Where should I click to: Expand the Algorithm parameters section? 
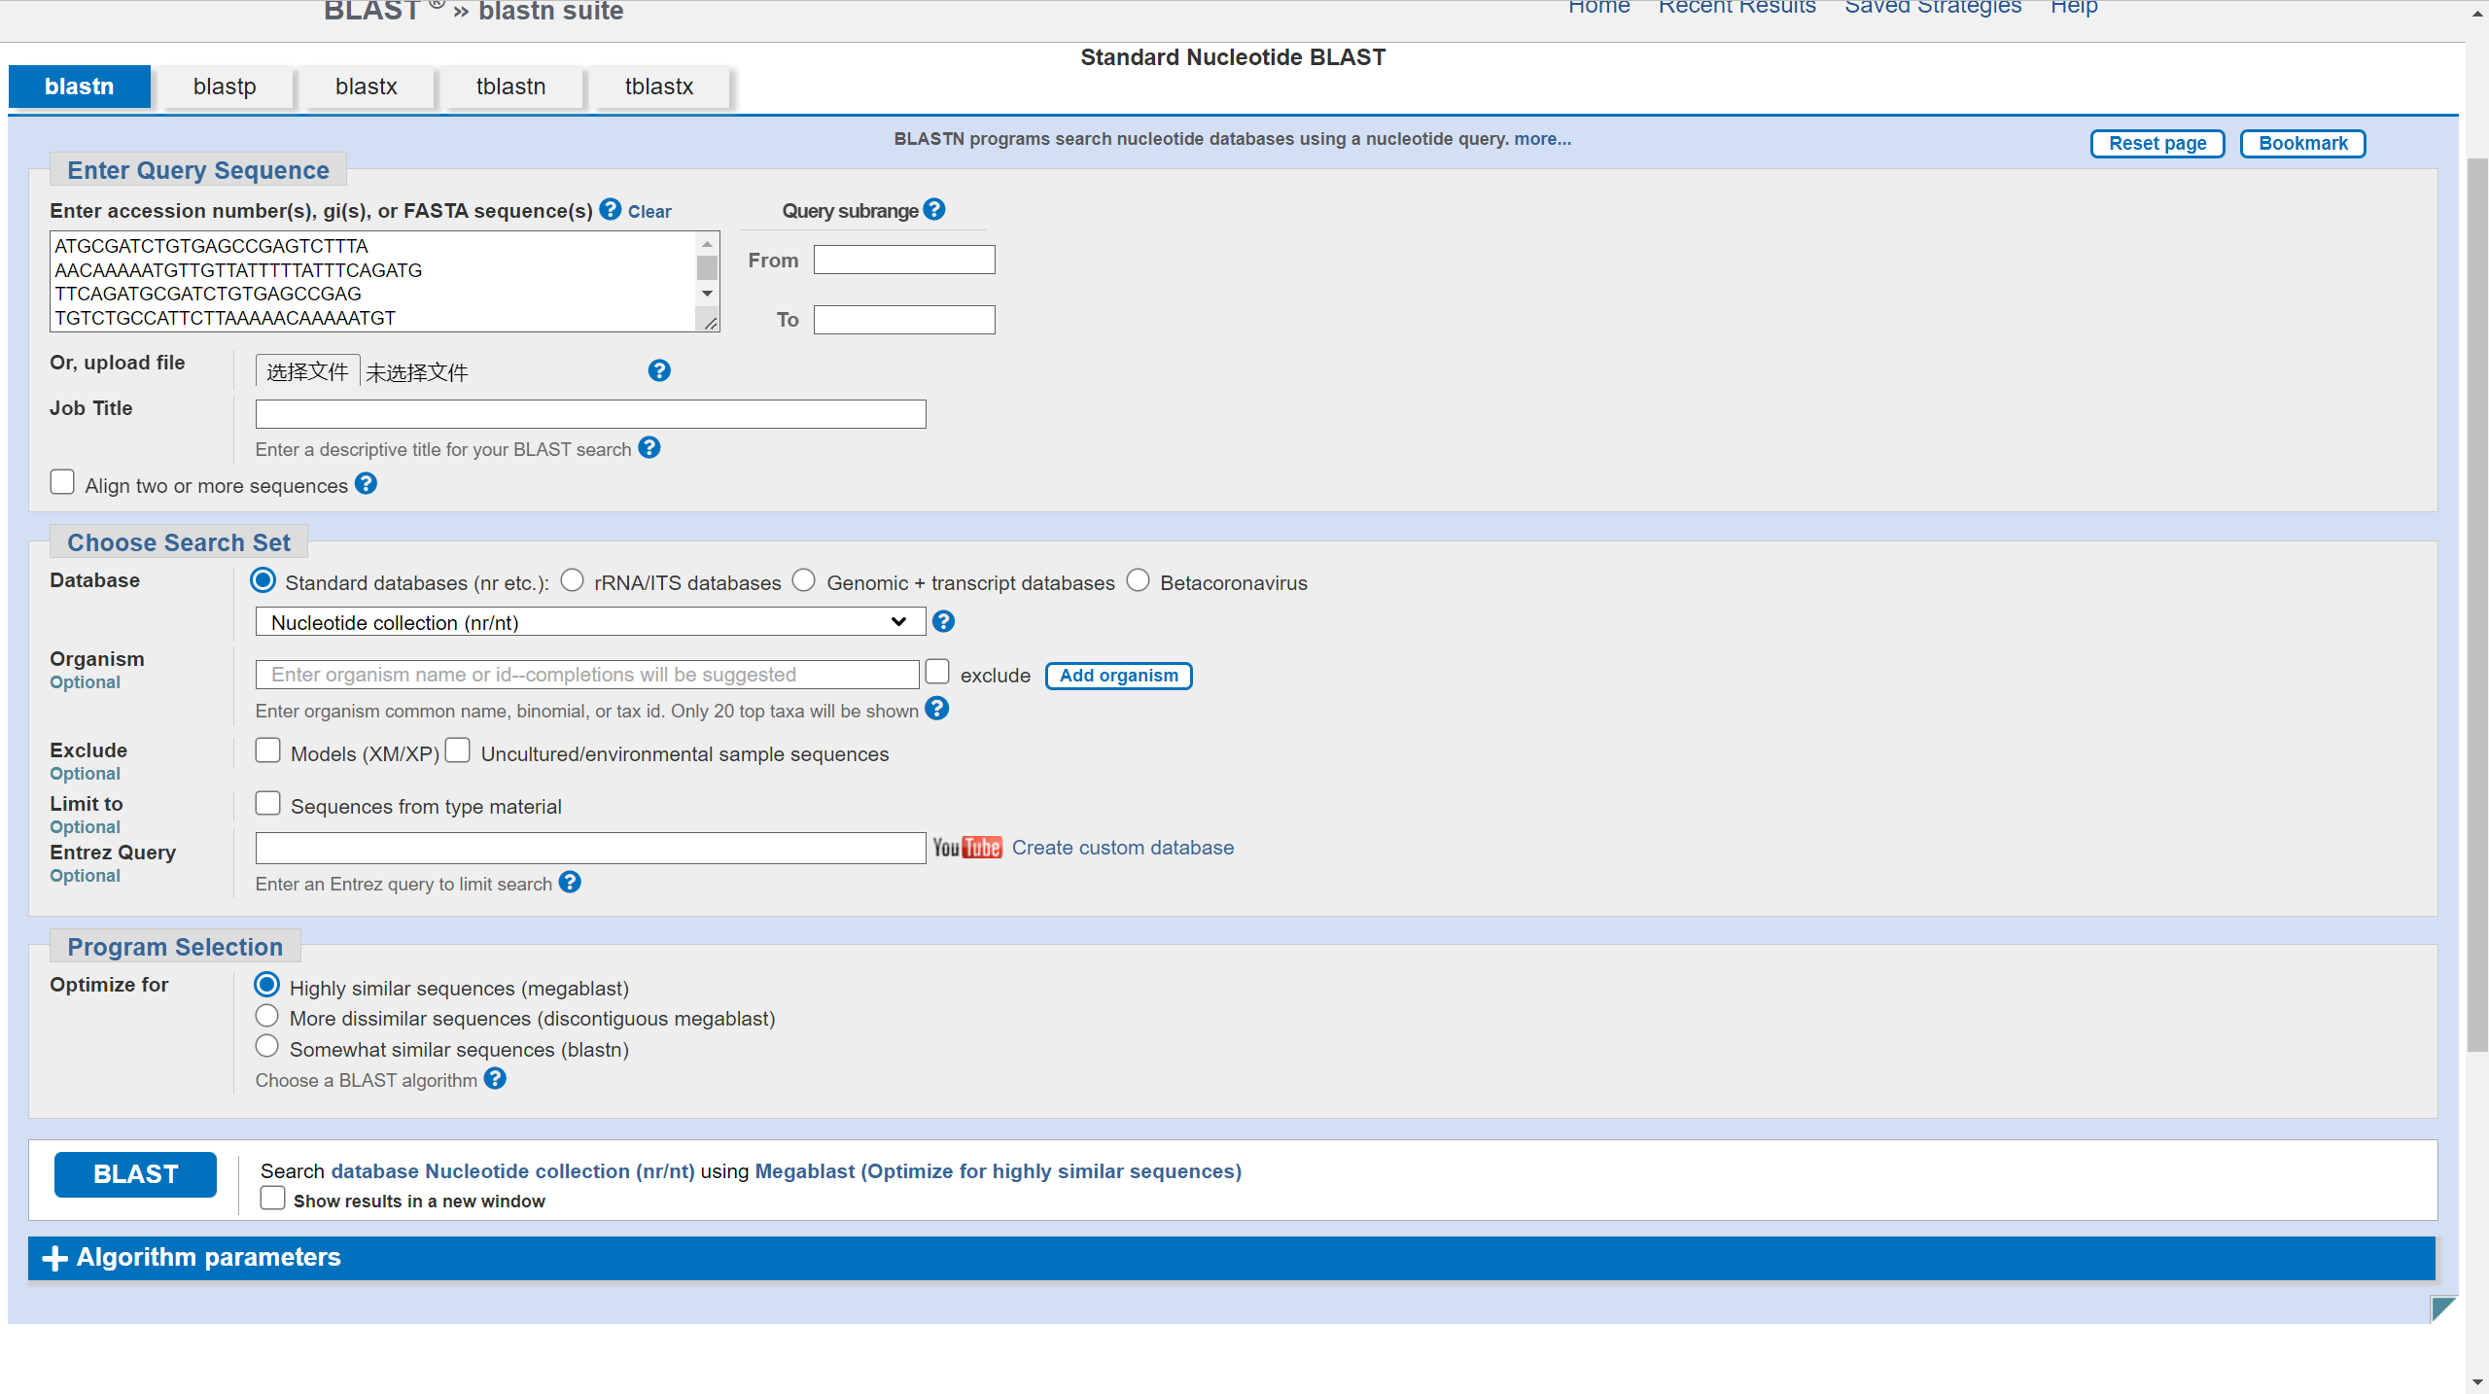tap(208, 1257)
